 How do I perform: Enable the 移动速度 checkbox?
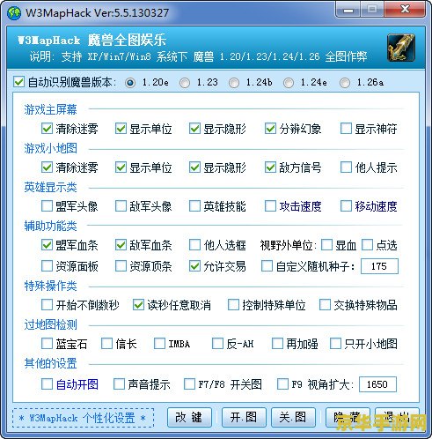tap(346, 206)
